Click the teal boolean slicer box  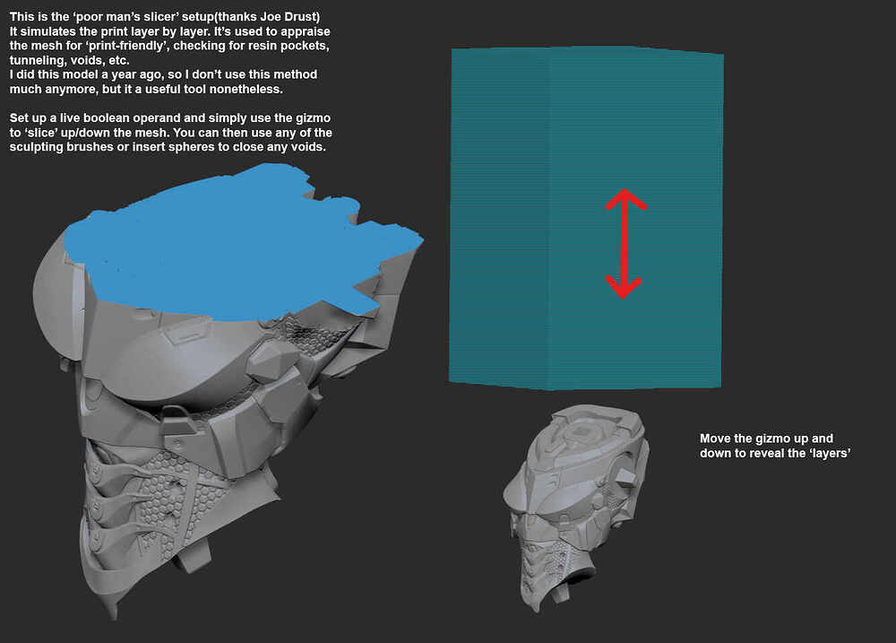click(x=586, y=219)
